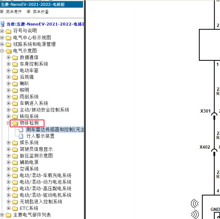Screen dimensions: 220x219
Task: Select the 主动/被动安全控制系统 folder label
Action: (44, 110)
